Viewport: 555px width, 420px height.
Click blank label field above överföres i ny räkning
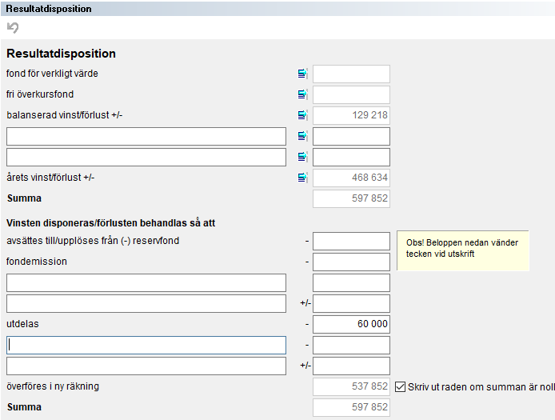tap(146, 366)
